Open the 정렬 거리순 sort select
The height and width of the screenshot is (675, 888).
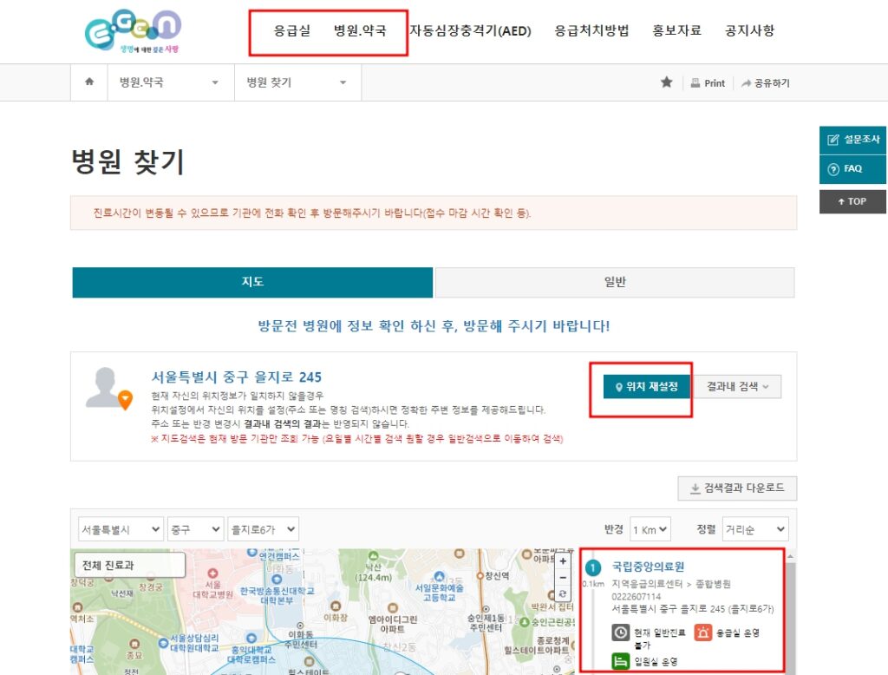pos(755,529)
